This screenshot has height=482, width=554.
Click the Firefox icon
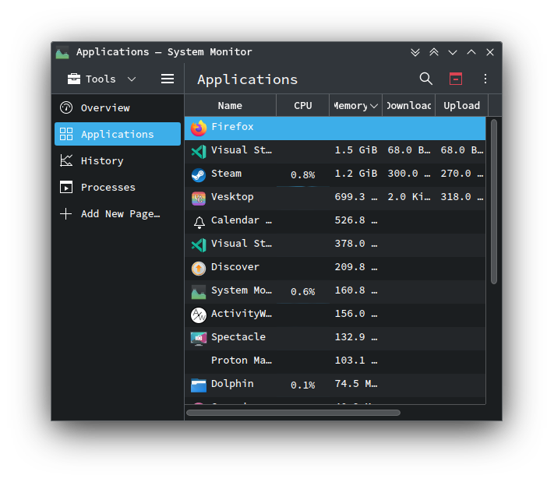[199, 128]
